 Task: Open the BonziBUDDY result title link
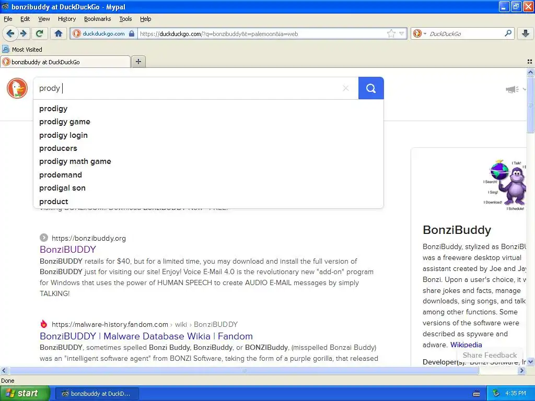click(x=68, y=249)
